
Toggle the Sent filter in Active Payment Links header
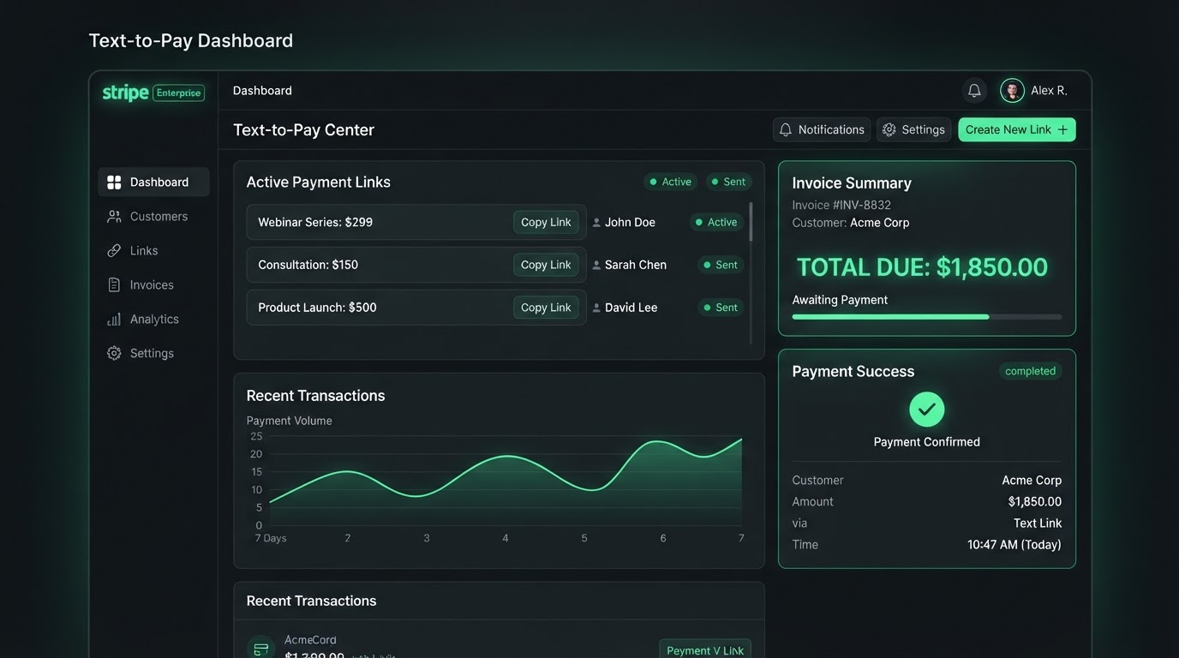[x=729, y=182]
